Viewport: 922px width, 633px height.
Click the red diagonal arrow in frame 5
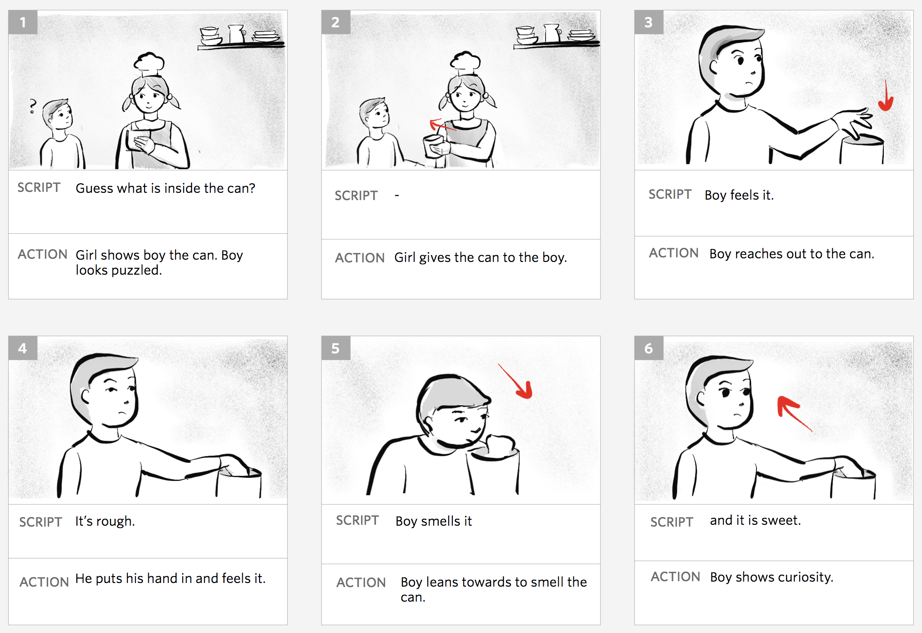516,381
